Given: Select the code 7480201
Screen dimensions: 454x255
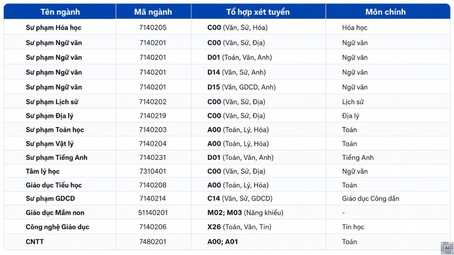Looking at the screenshot, I should 153,242.
